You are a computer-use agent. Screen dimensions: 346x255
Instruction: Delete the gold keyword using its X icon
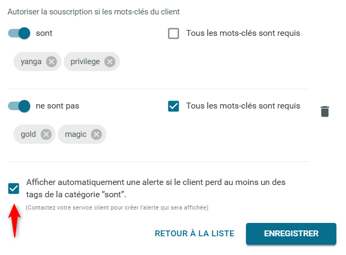[46, 134]
